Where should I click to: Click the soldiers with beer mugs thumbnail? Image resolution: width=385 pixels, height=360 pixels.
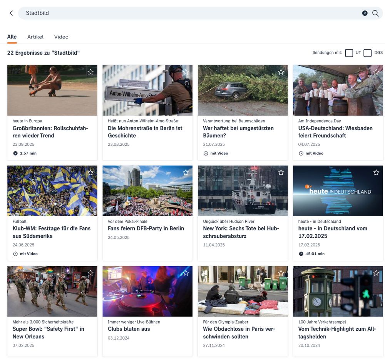point(338,90)
